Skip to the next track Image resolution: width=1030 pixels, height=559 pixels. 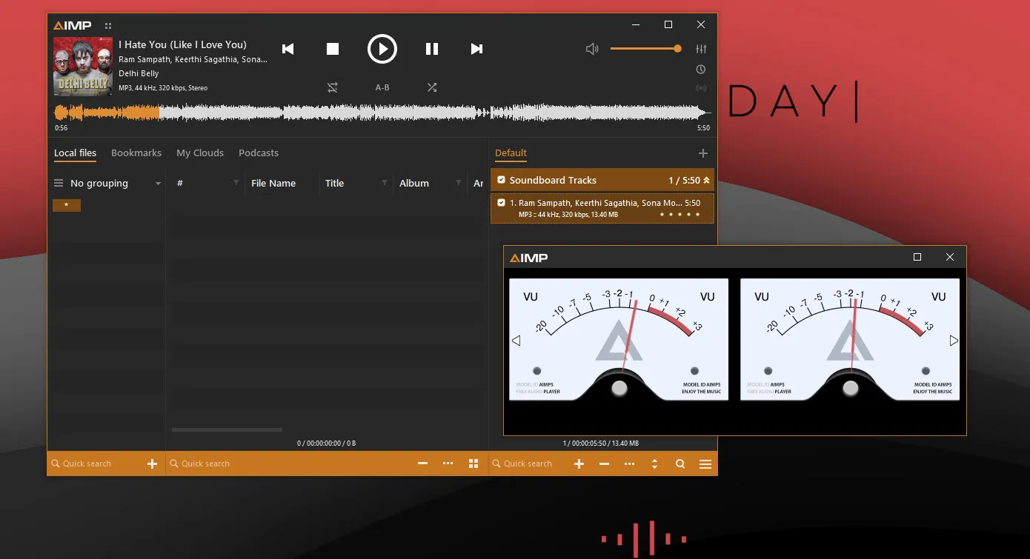point(476,49)
